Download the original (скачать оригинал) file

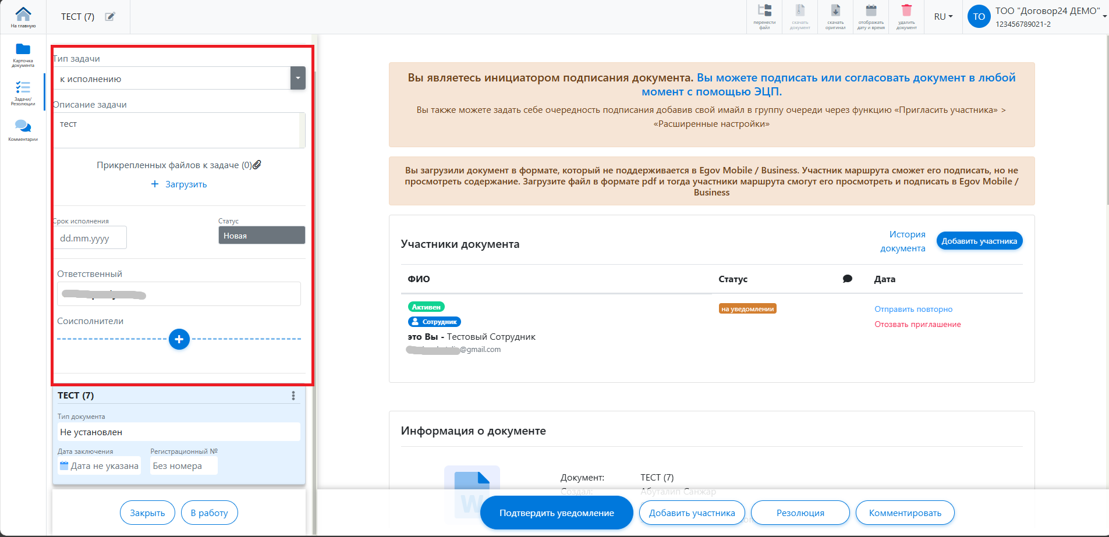point(835,16)
